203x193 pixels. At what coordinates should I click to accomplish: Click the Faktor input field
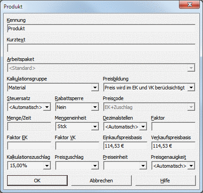click(x=173, y=127)
